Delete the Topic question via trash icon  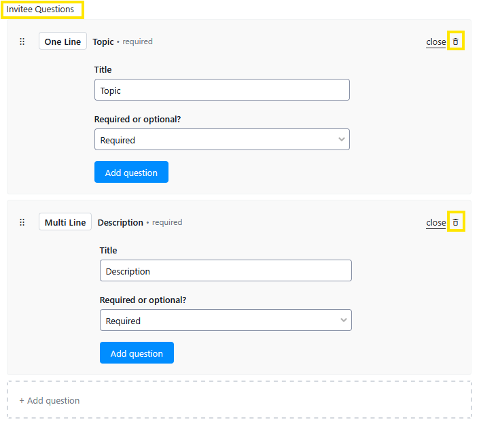click(456, 41)
